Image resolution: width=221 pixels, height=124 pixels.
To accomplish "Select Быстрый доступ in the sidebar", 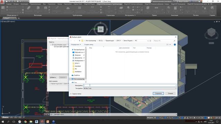I will tap(78, 50).
